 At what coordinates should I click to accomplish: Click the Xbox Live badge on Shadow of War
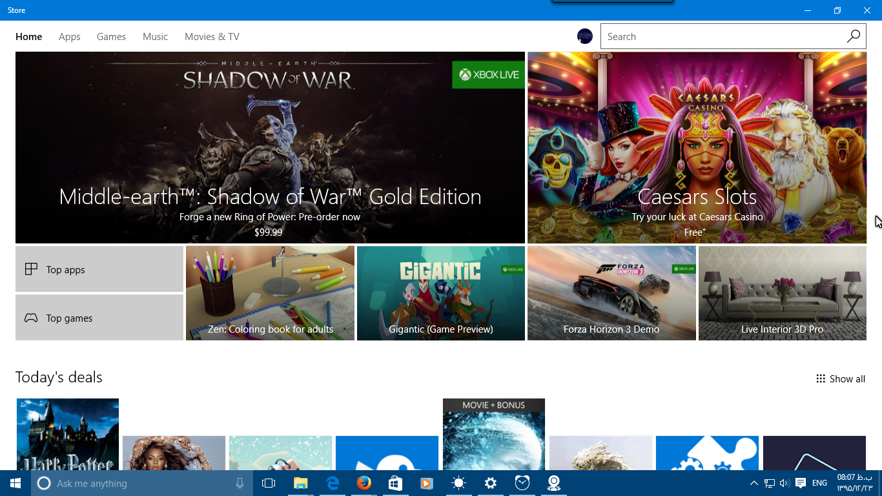[x=489, y=74]
